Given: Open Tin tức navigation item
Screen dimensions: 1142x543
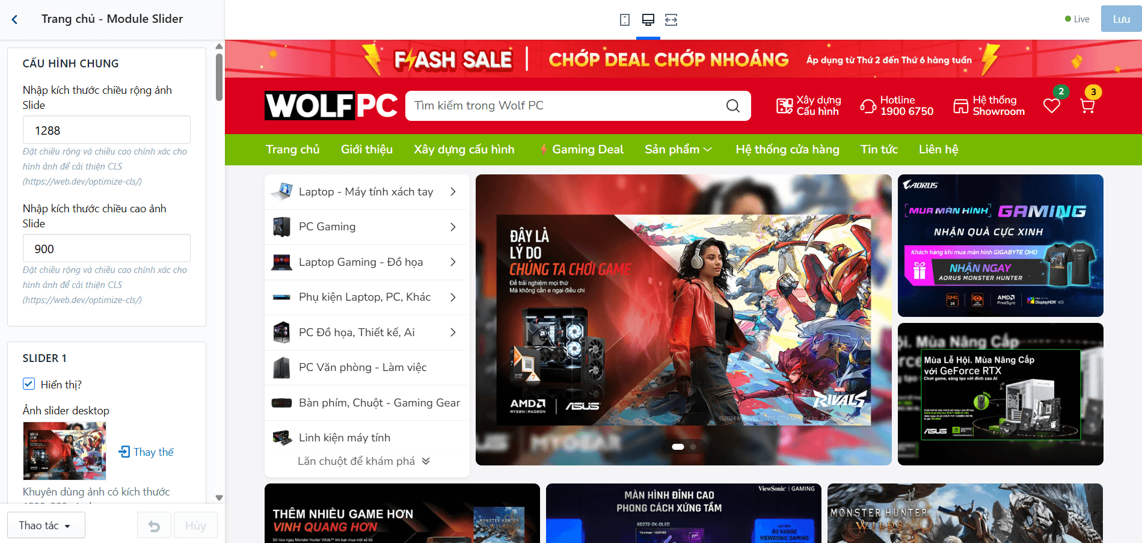Looking at the screenshot, I should [879, 149].
